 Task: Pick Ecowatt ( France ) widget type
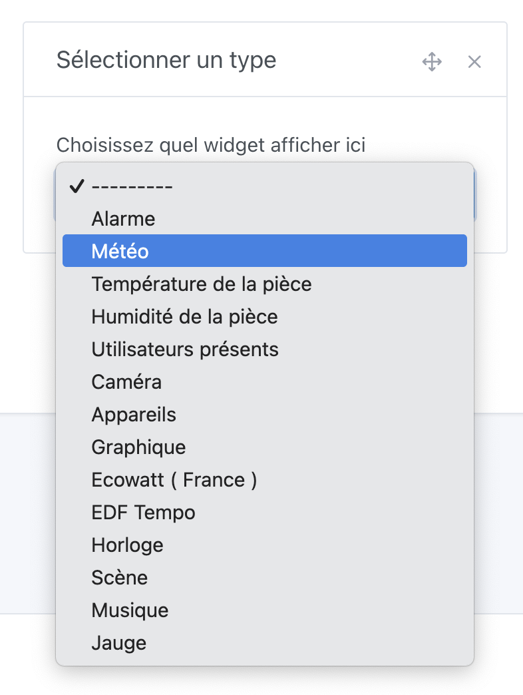click(174, 479)
